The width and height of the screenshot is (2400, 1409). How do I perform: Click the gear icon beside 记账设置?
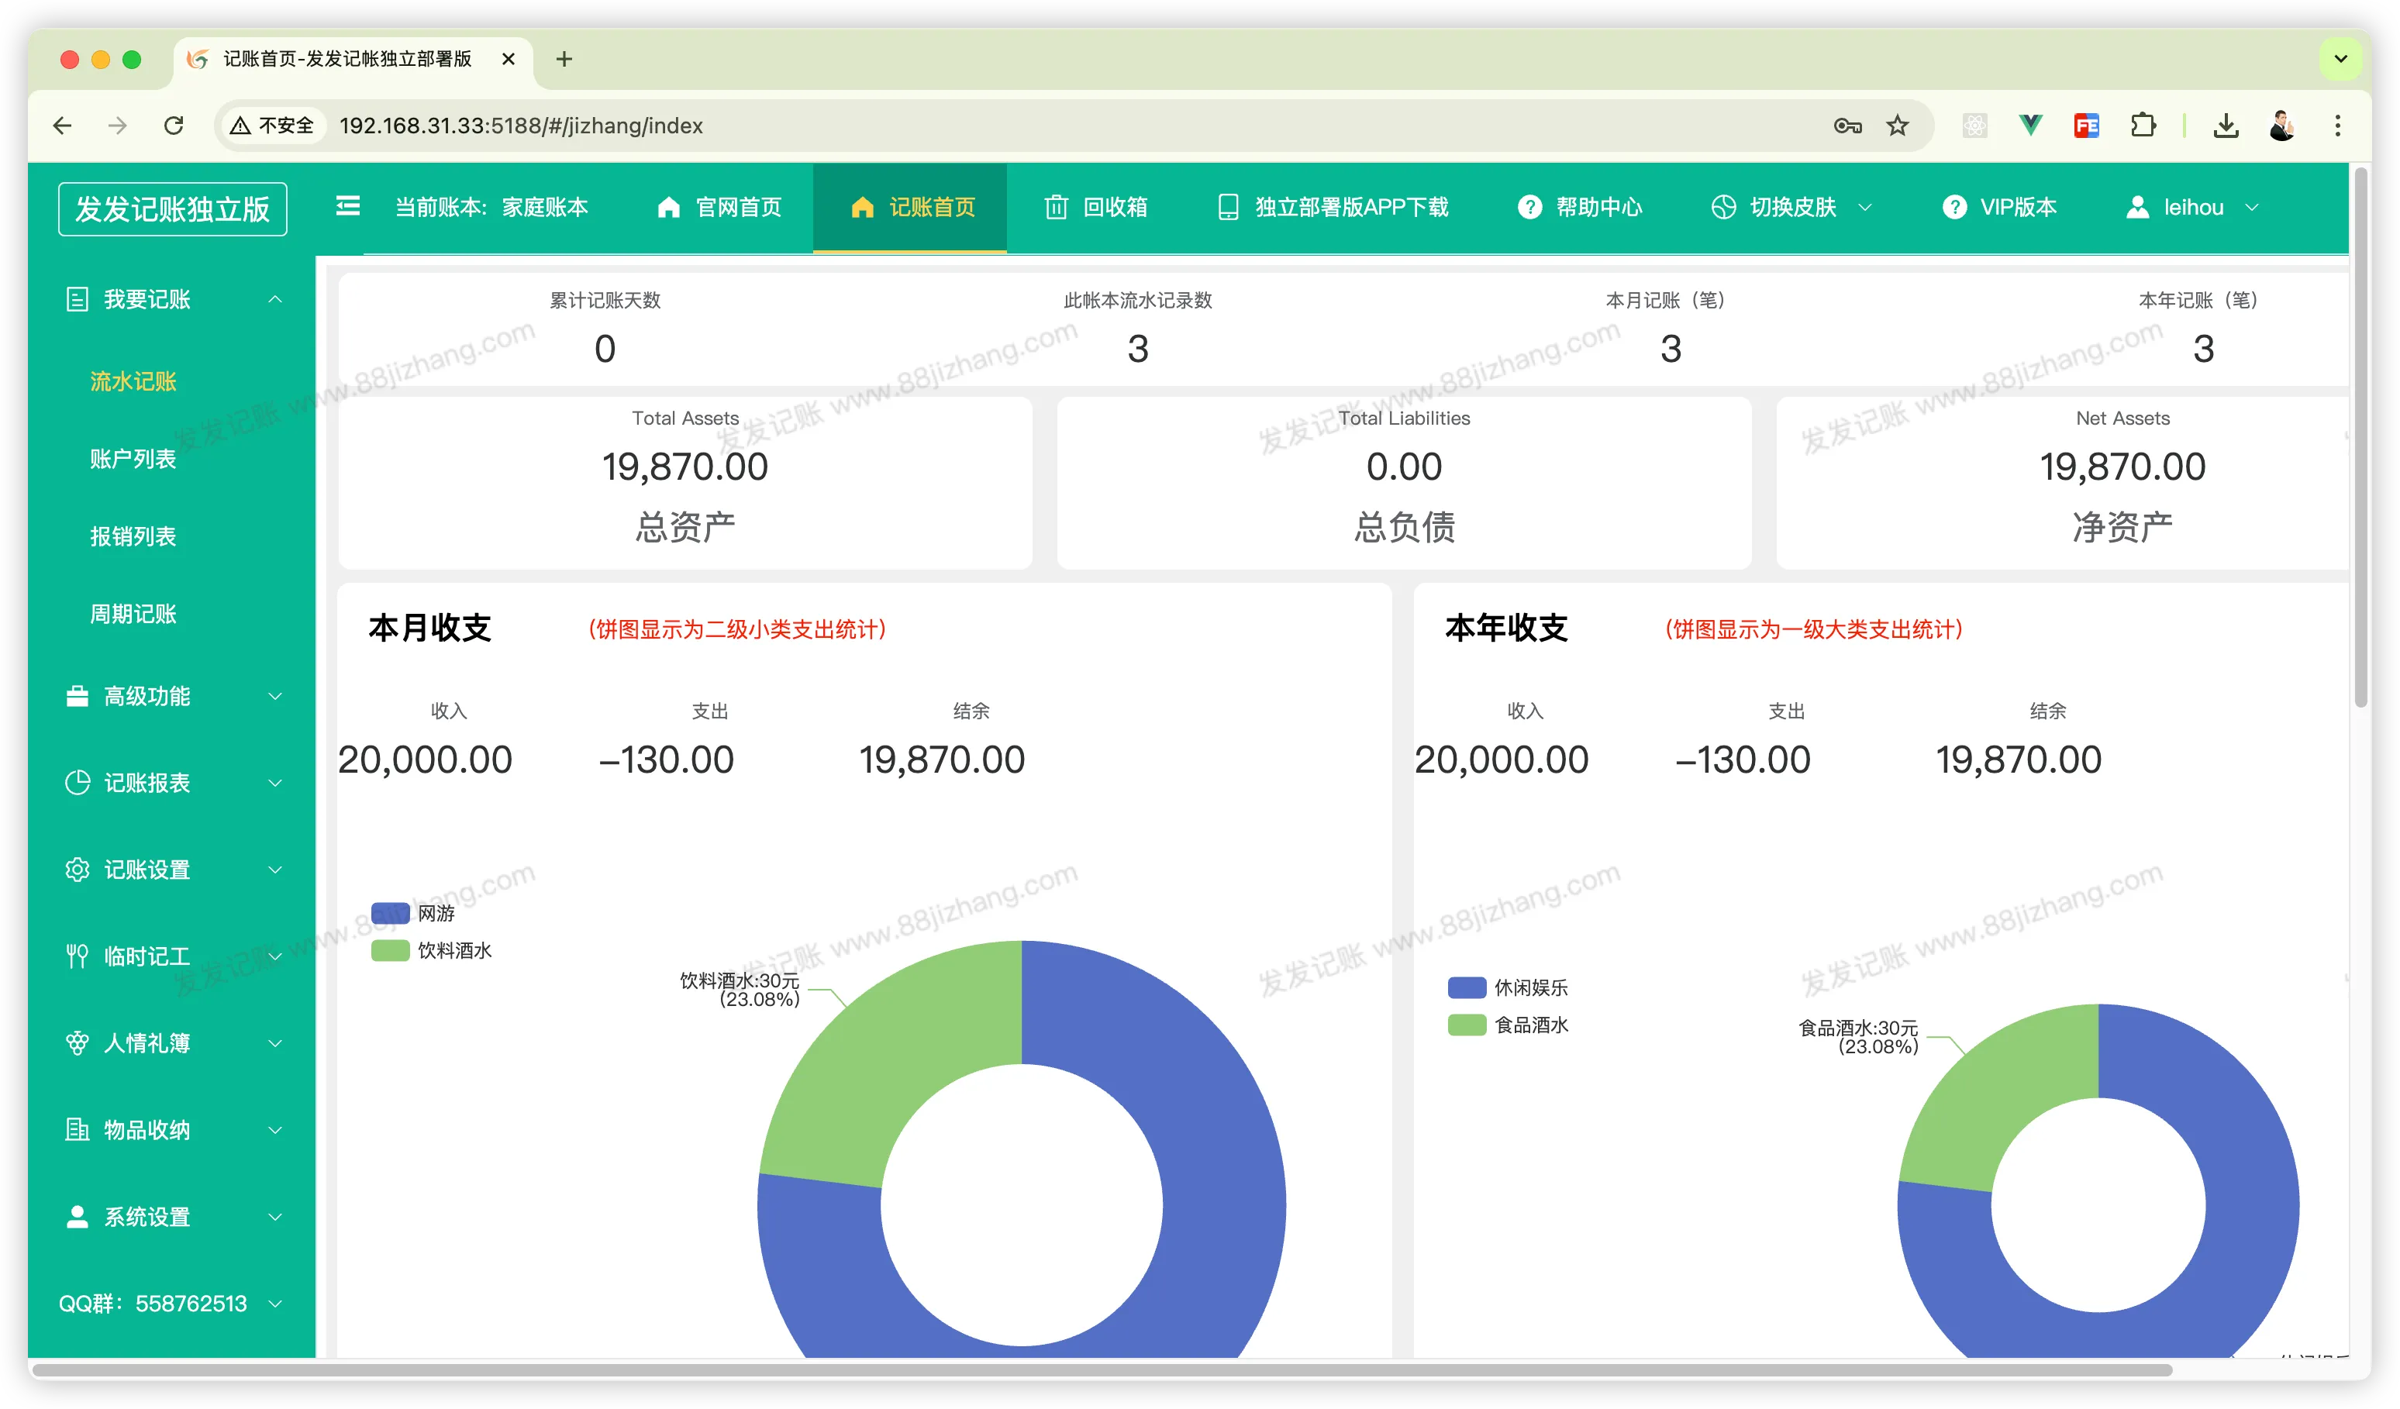pos(78,870)
